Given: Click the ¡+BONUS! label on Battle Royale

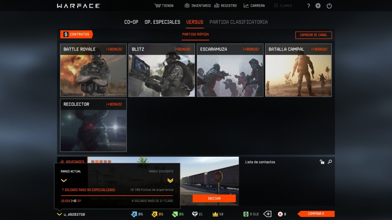Looking at the screenshot, I should click(114, 49).
